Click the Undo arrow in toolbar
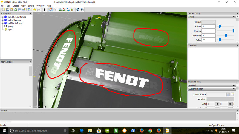 point(35,10)
